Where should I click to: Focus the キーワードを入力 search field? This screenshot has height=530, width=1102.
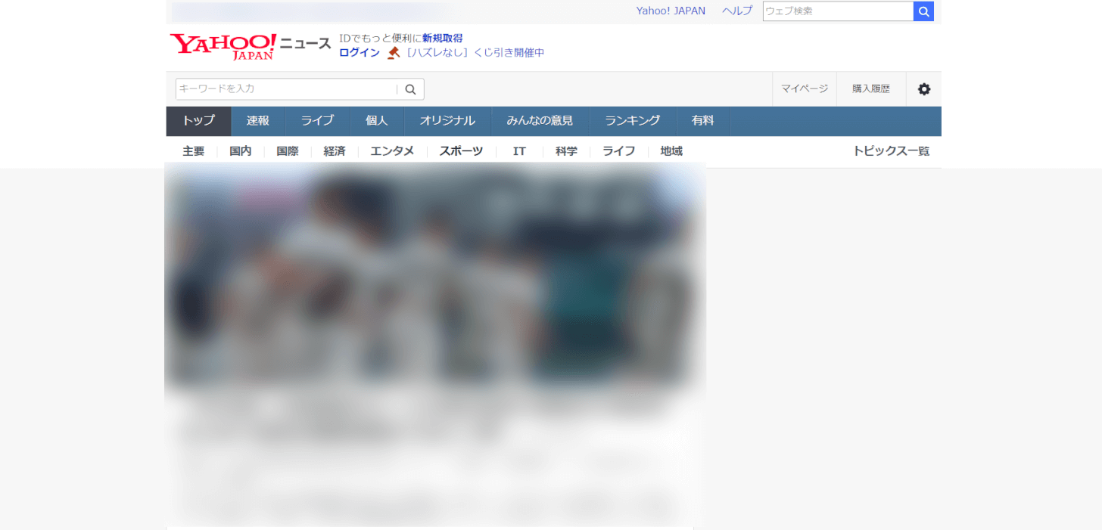click(287, 89)
